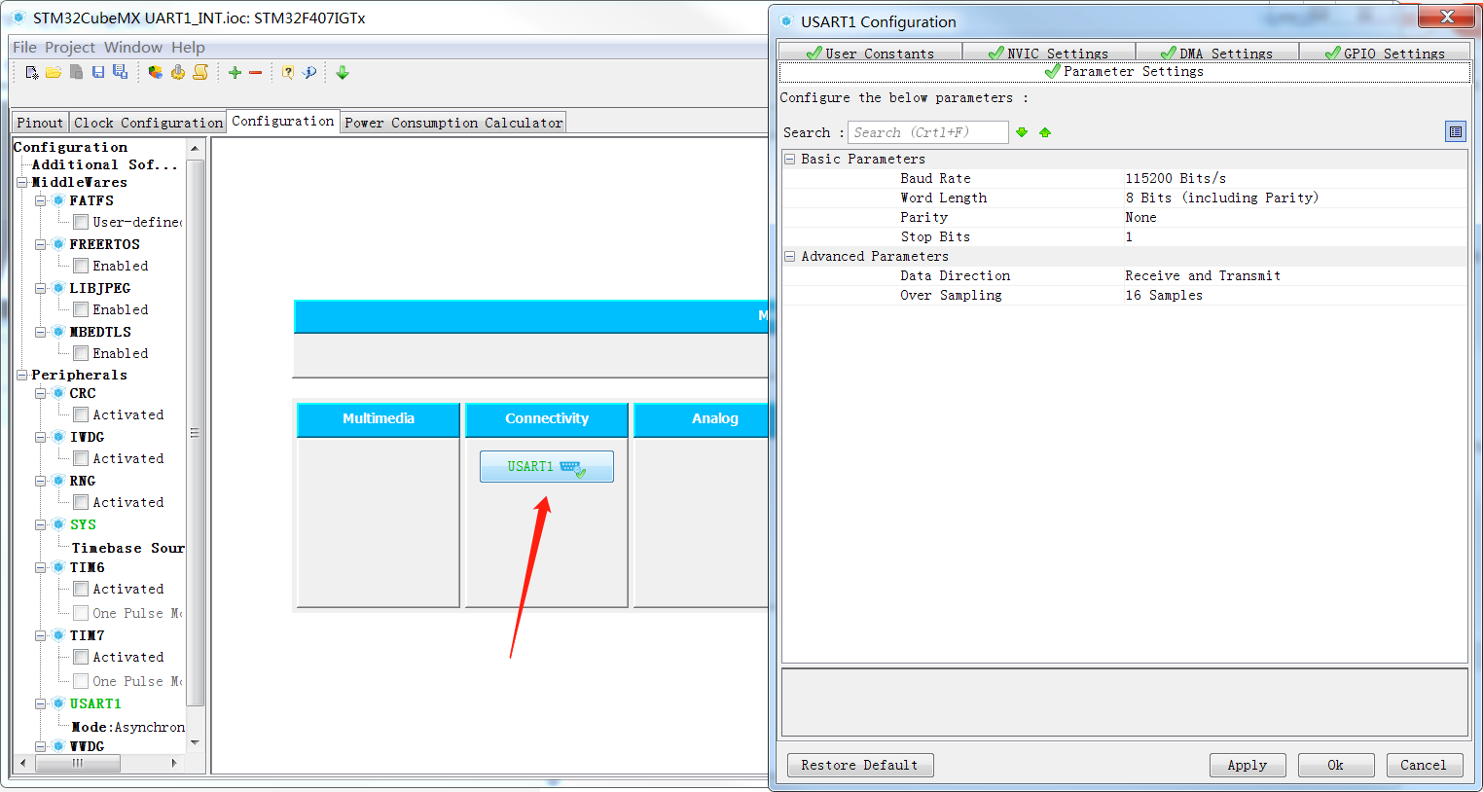Jump to previous search result arrow

1045,132
